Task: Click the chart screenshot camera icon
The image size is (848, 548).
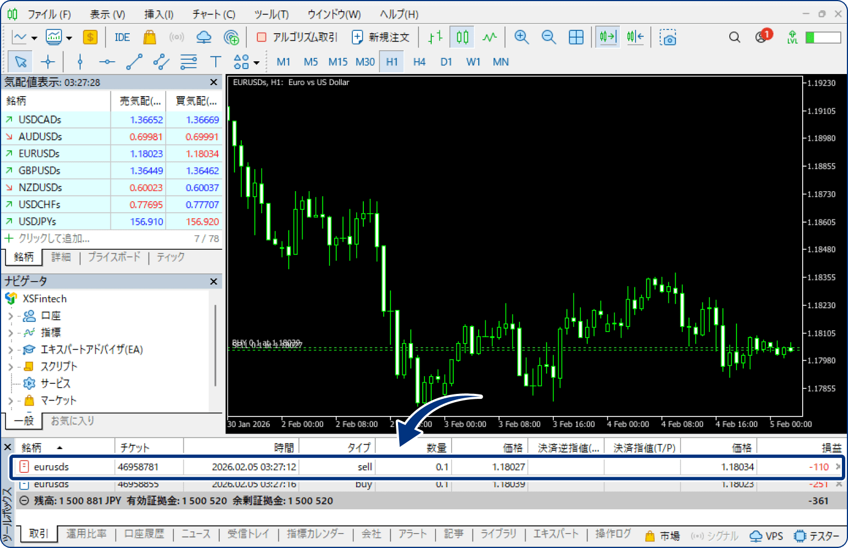Action: (x=668, y=38)
